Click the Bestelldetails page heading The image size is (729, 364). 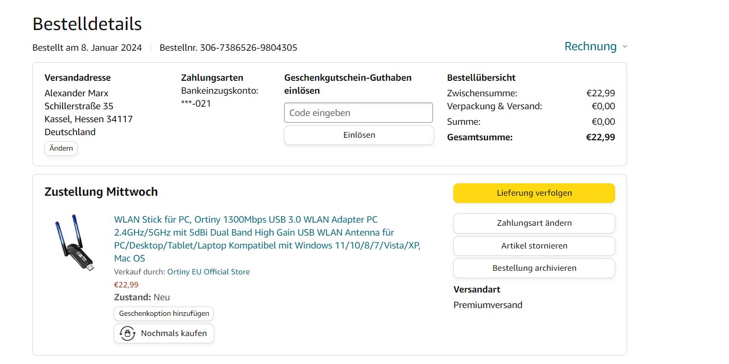87,24
